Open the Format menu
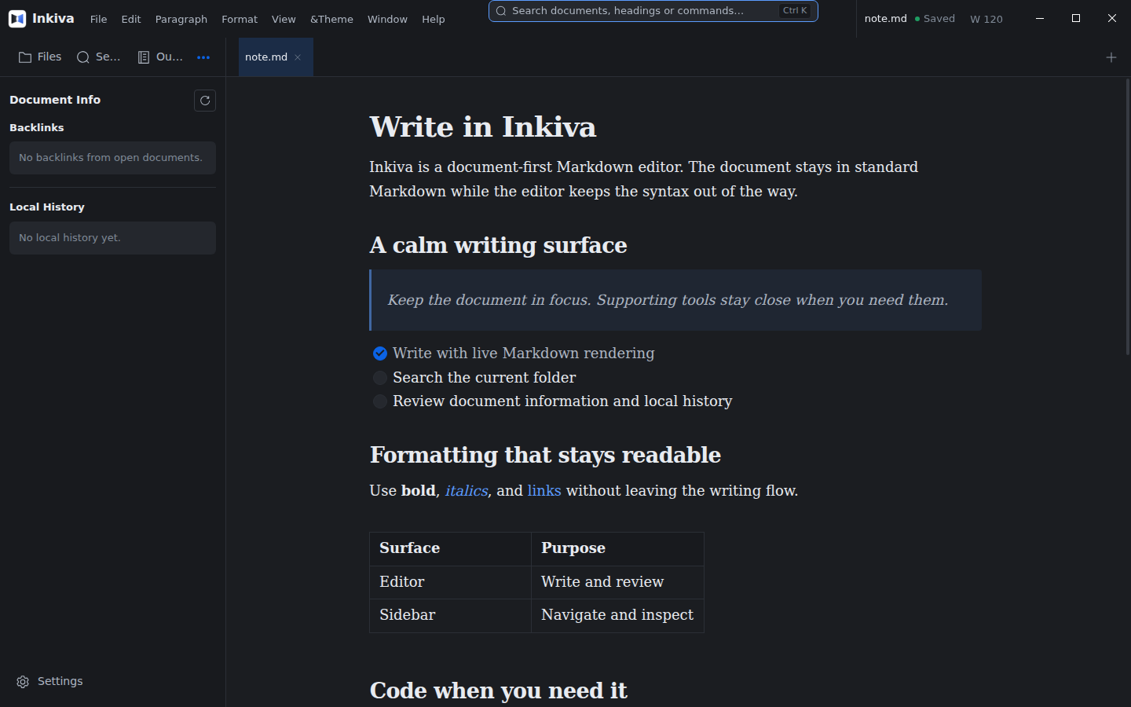The image size is (1131, 707). tap(240, 19)
